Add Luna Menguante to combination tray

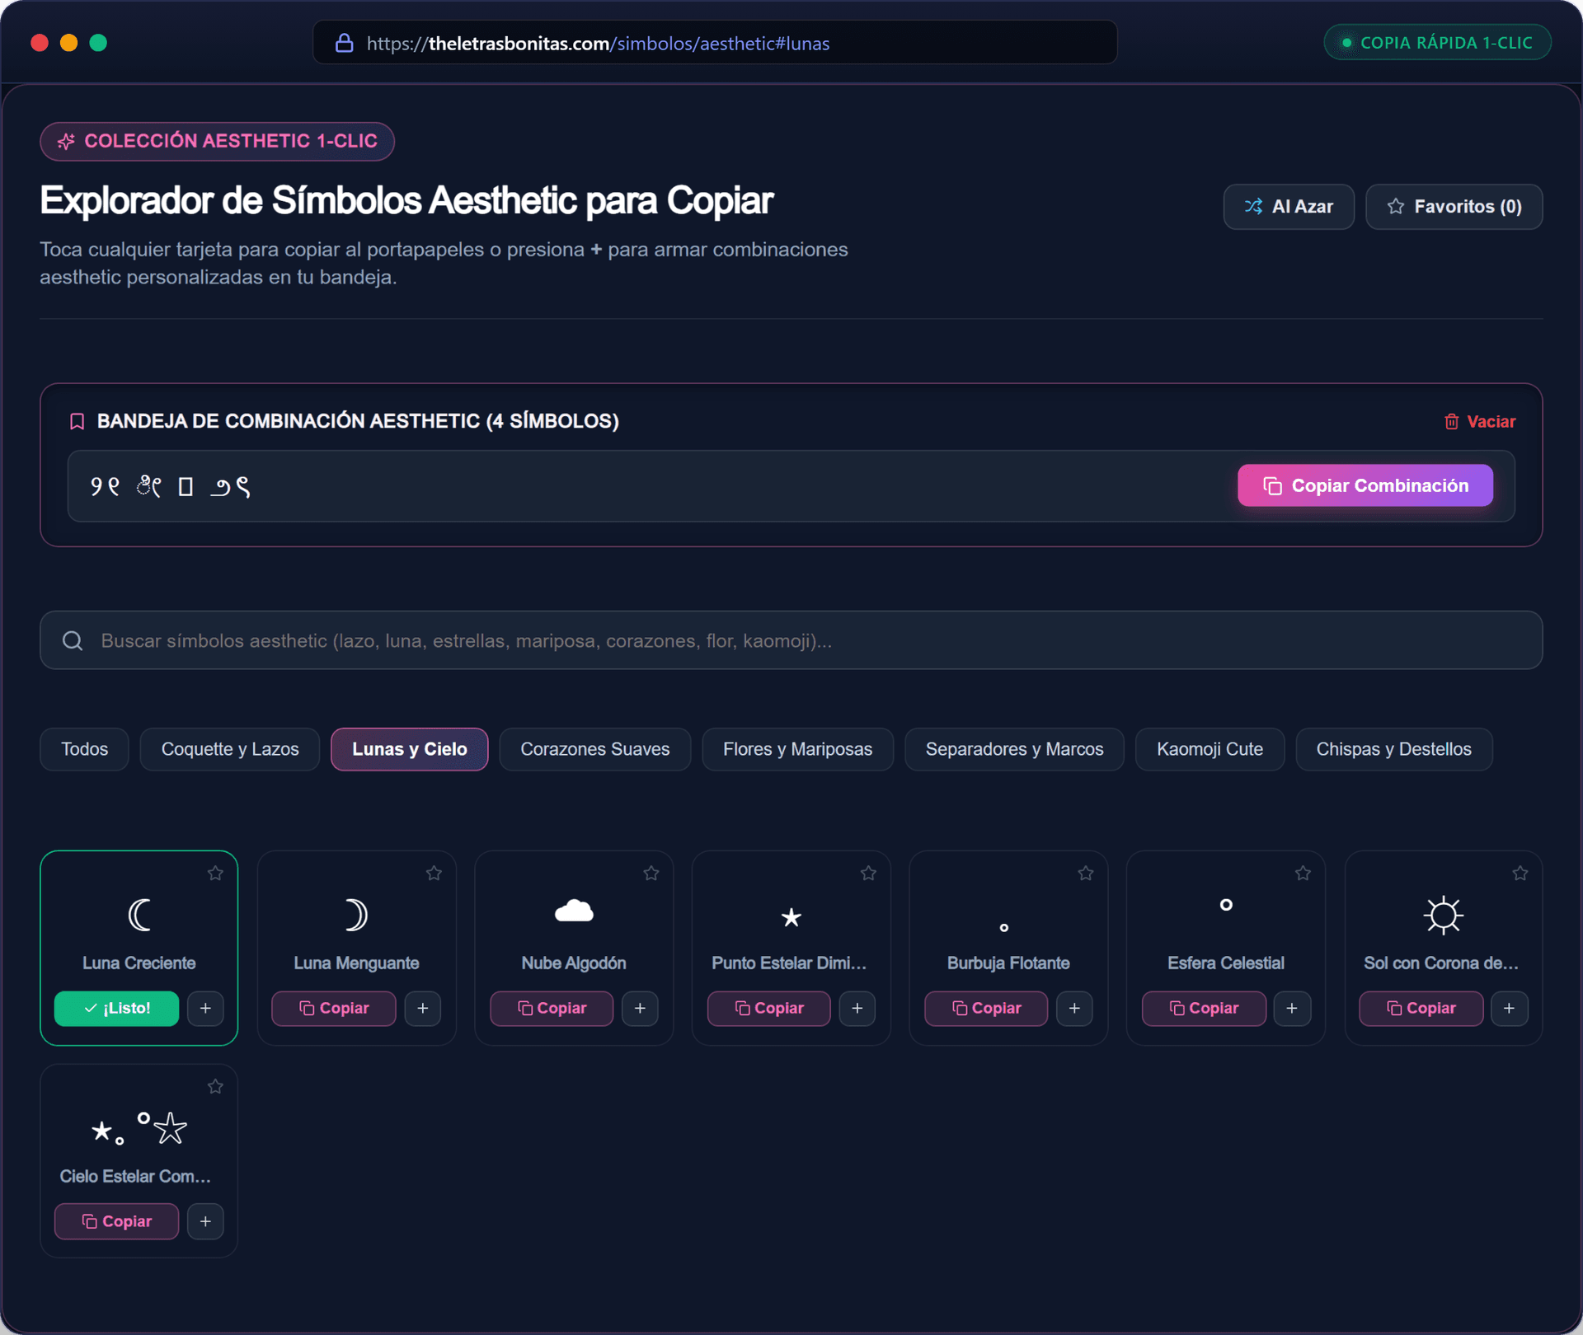click(x=423, y=1009)
